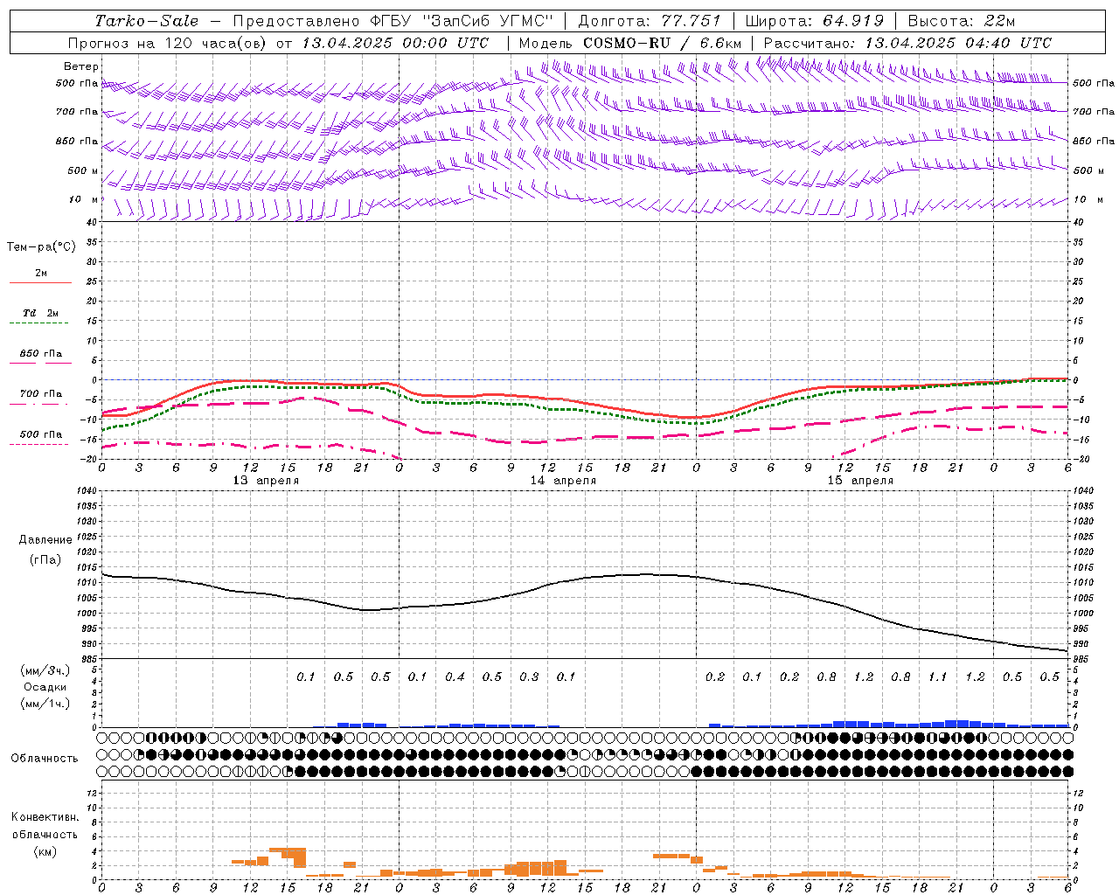The height and width of the screenshot is (895, 1119).
Task: Click the Высота: 22м header field
Action: pyautogui.click(x=962, y=21)
